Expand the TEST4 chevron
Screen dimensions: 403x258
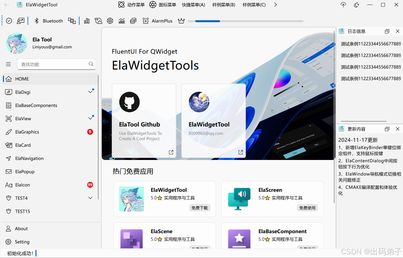(90, 198)
